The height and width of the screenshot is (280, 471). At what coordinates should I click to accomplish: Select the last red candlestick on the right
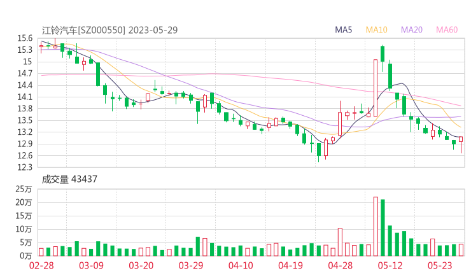click(x=461, y=144)
